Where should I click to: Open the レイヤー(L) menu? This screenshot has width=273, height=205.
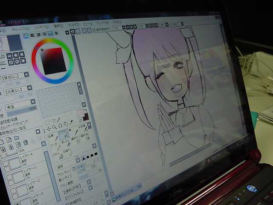tap(42, 27)
